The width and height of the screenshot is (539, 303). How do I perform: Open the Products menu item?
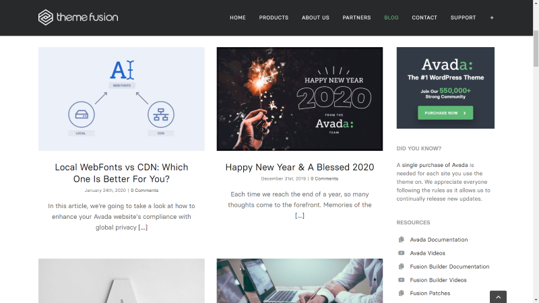tap(274, 18)
